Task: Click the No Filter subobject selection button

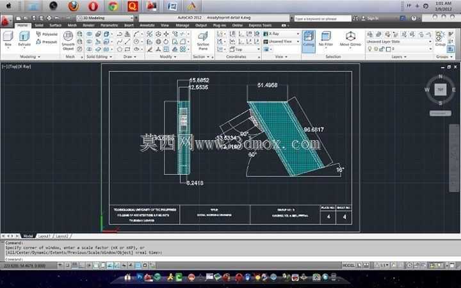Action: (326, 39)
